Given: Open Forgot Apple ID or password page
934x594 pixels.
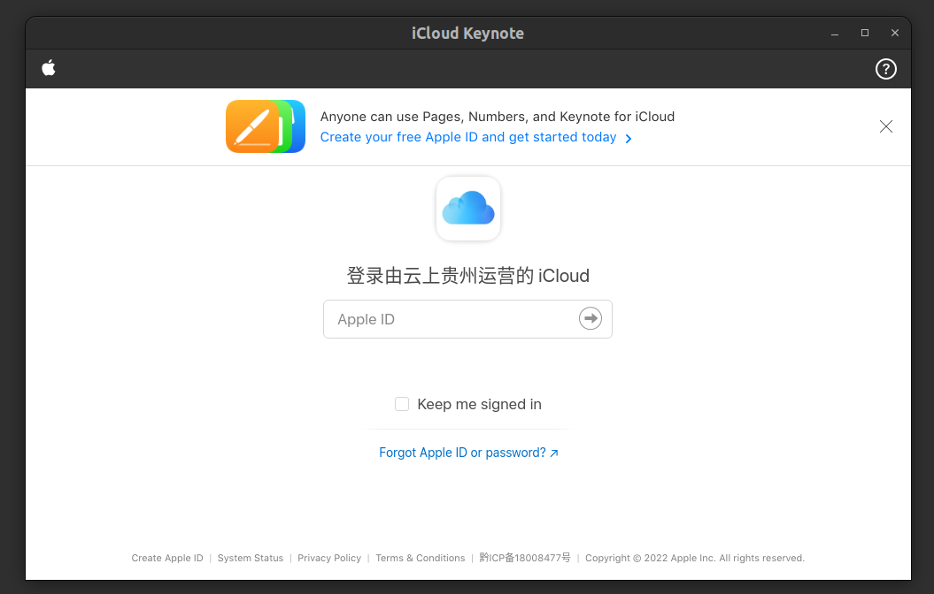Looking at the screenshot, I should pos(462,453).
